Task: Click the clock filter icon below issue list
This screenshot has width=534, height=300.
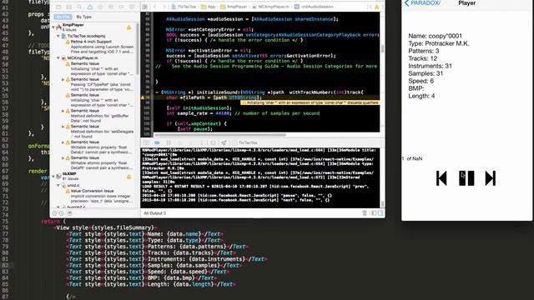Action: pyautogui.click(x=55, y=213)
